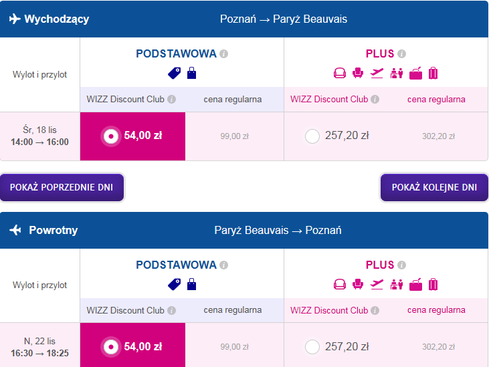
Task: Select return 54,00 zł basic fare radio
Action: point(111,347)
